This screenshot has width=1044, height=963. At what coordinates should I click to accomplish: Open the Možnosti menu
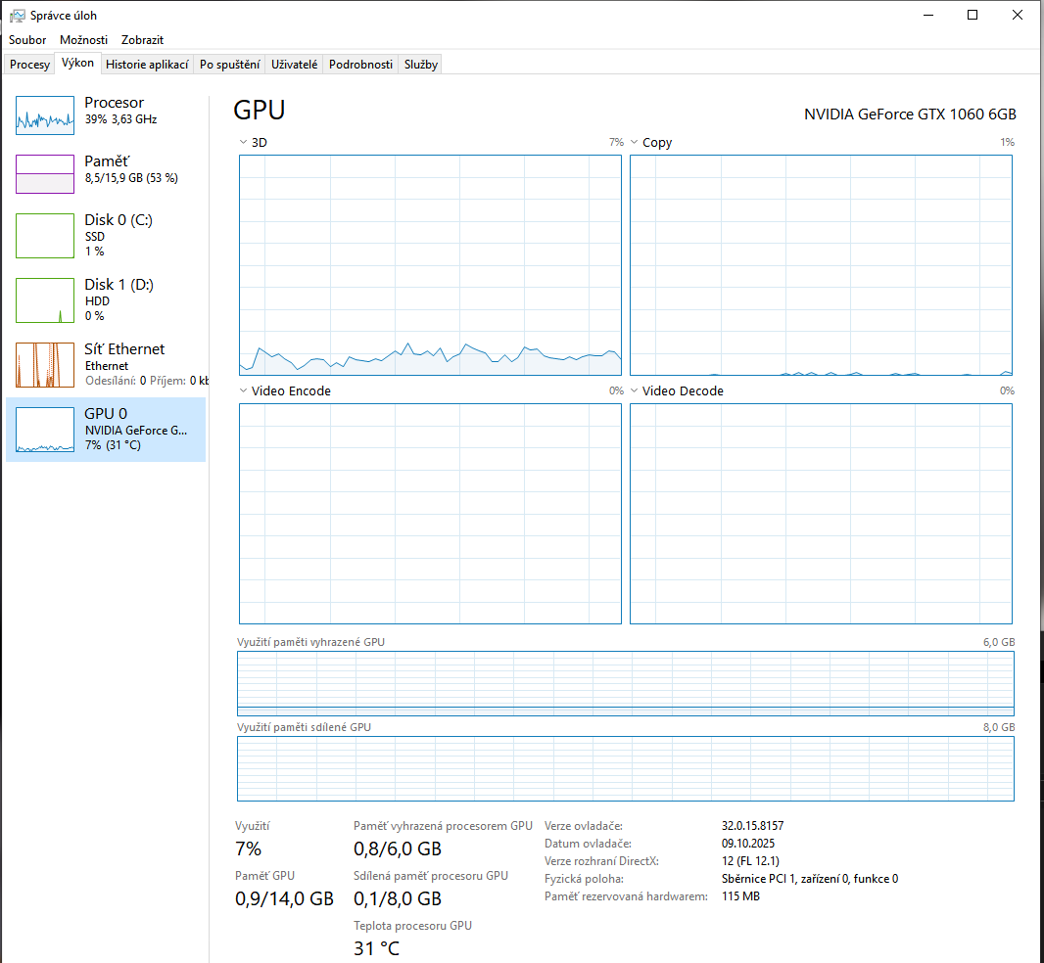tap(84, 40)
